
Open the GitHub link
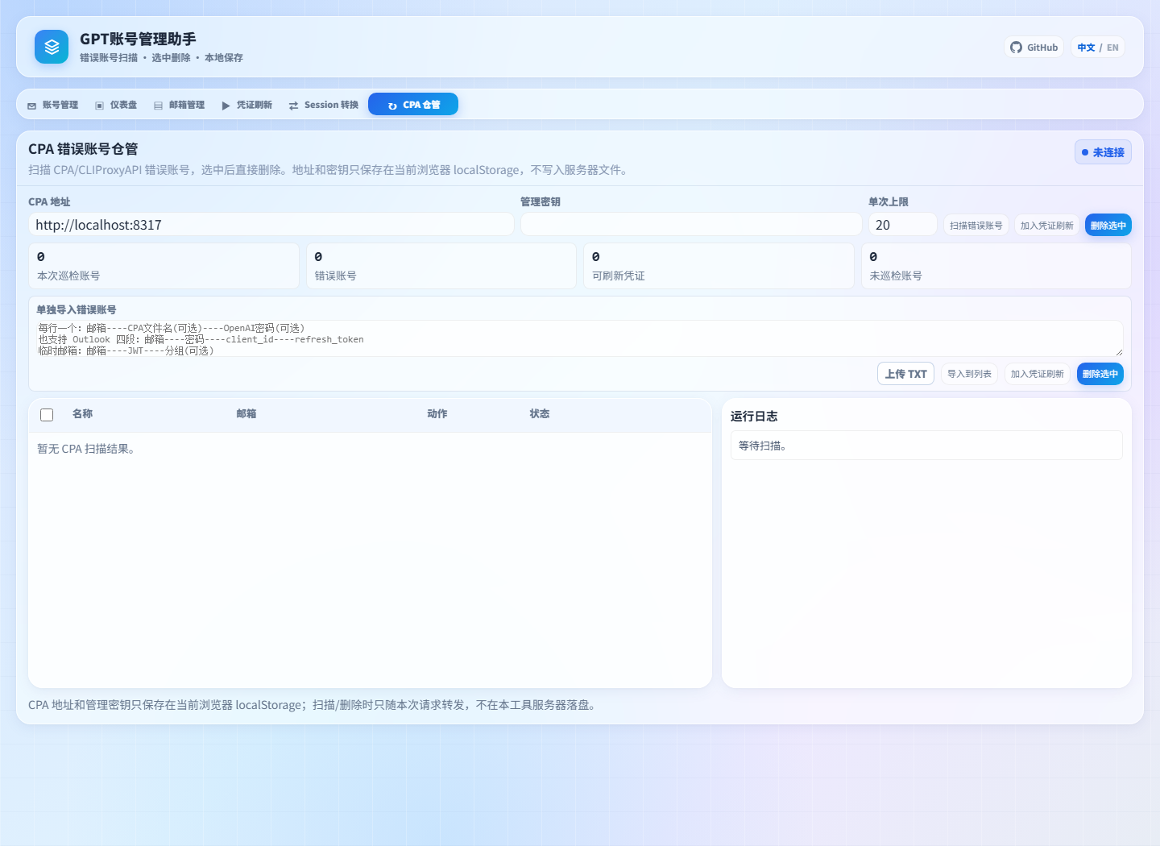1034,48
